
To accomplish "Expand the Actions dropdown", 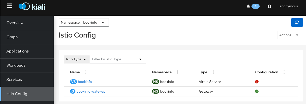I will coord(290,35).
